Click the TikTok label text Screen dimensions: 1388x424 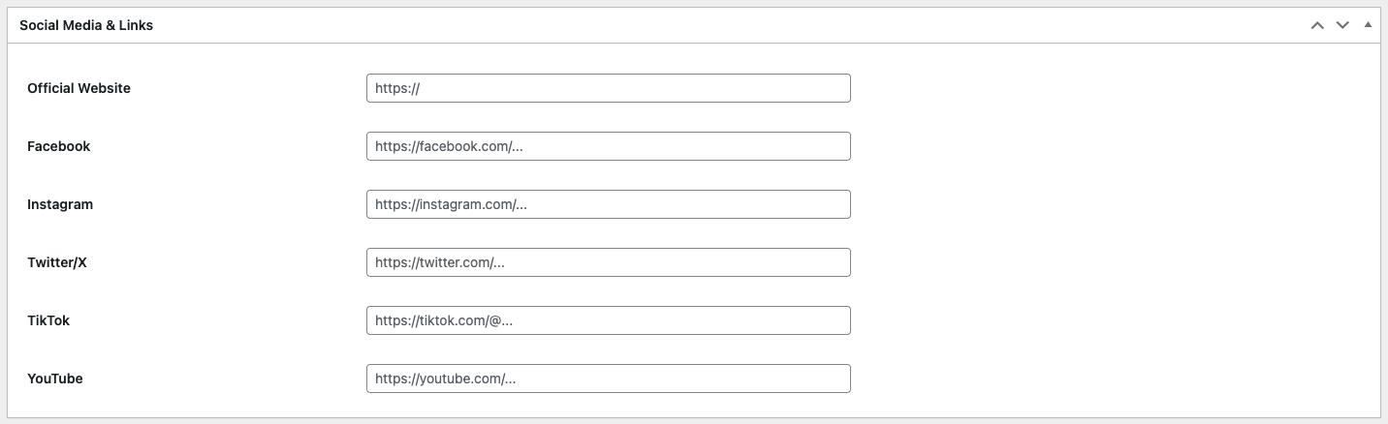tap(48, 320)
